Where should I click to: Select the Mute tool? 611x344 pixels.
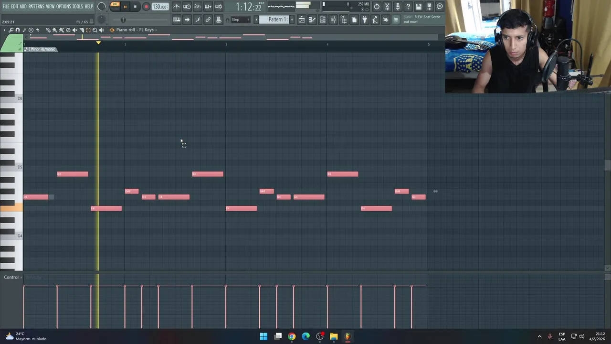[x=74, y=30]
